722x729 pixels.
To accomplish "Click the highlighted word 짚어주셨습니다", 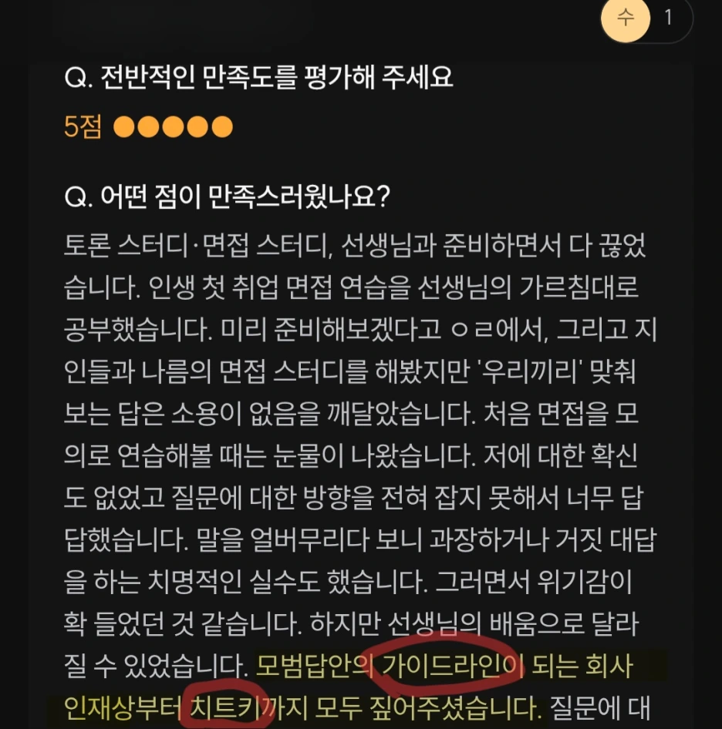I will point(454,708).
